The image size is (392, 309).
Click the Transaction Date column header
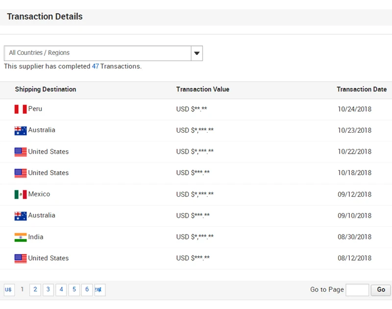362,90
